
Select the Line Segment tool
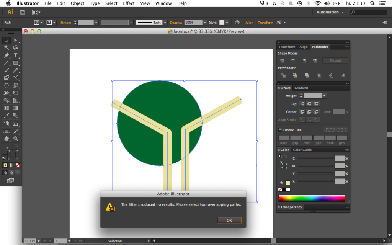(x=7, y=63)
